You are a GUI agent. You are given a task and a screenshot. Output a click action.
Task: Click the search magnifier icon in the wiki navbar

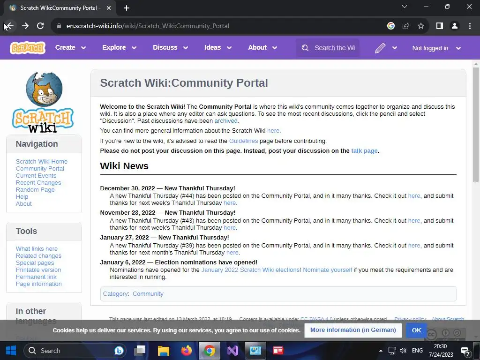[x=305, y=48]
